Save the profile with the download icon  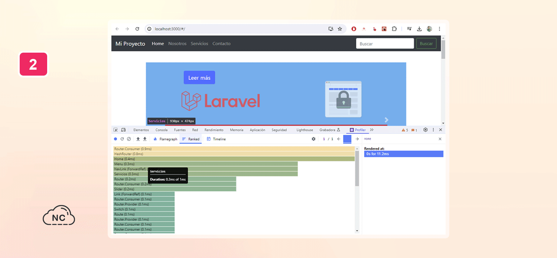(x=145, y=139)
